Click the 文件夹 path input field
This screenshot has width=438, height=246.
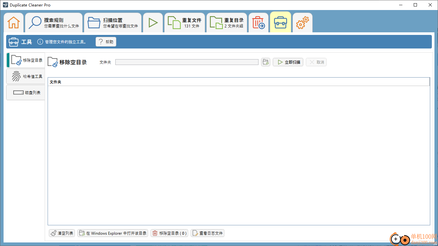(x=187, y=62)
